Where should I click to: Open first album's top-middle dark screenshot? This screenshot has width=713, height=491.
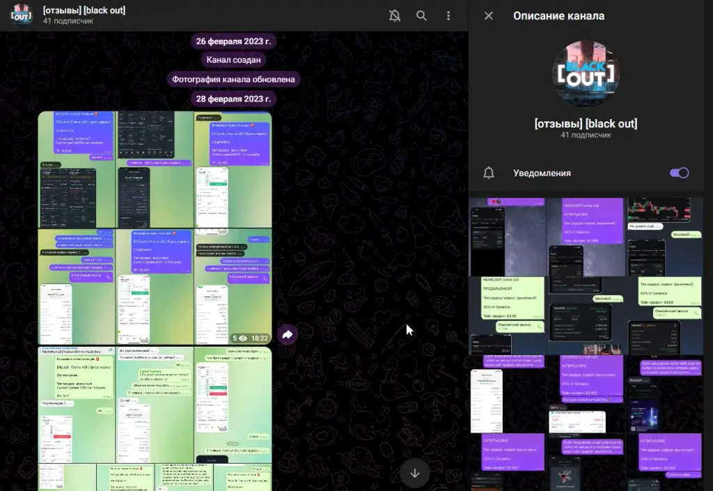pos(155,169)
